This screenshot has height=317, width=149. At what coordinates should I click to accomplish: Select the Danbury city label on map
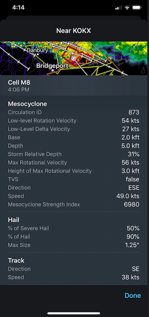click(37, 50)
